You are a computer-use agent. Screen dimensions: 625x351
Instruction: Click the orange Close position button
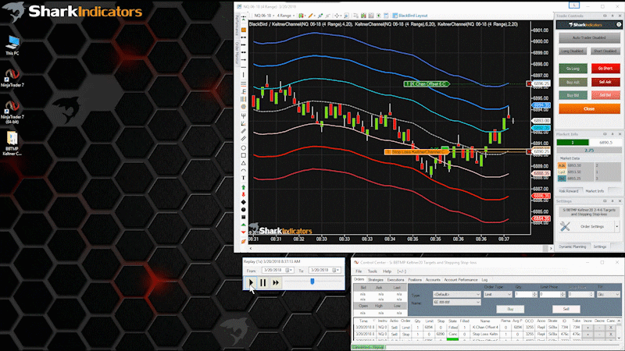tap(589, 108)
